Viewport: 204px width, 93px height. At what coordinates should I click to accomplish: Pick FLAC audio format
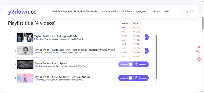[x=124, y=44]
